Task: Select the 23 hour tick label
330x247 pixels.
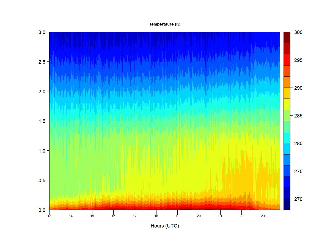Action: click(263, 216)
